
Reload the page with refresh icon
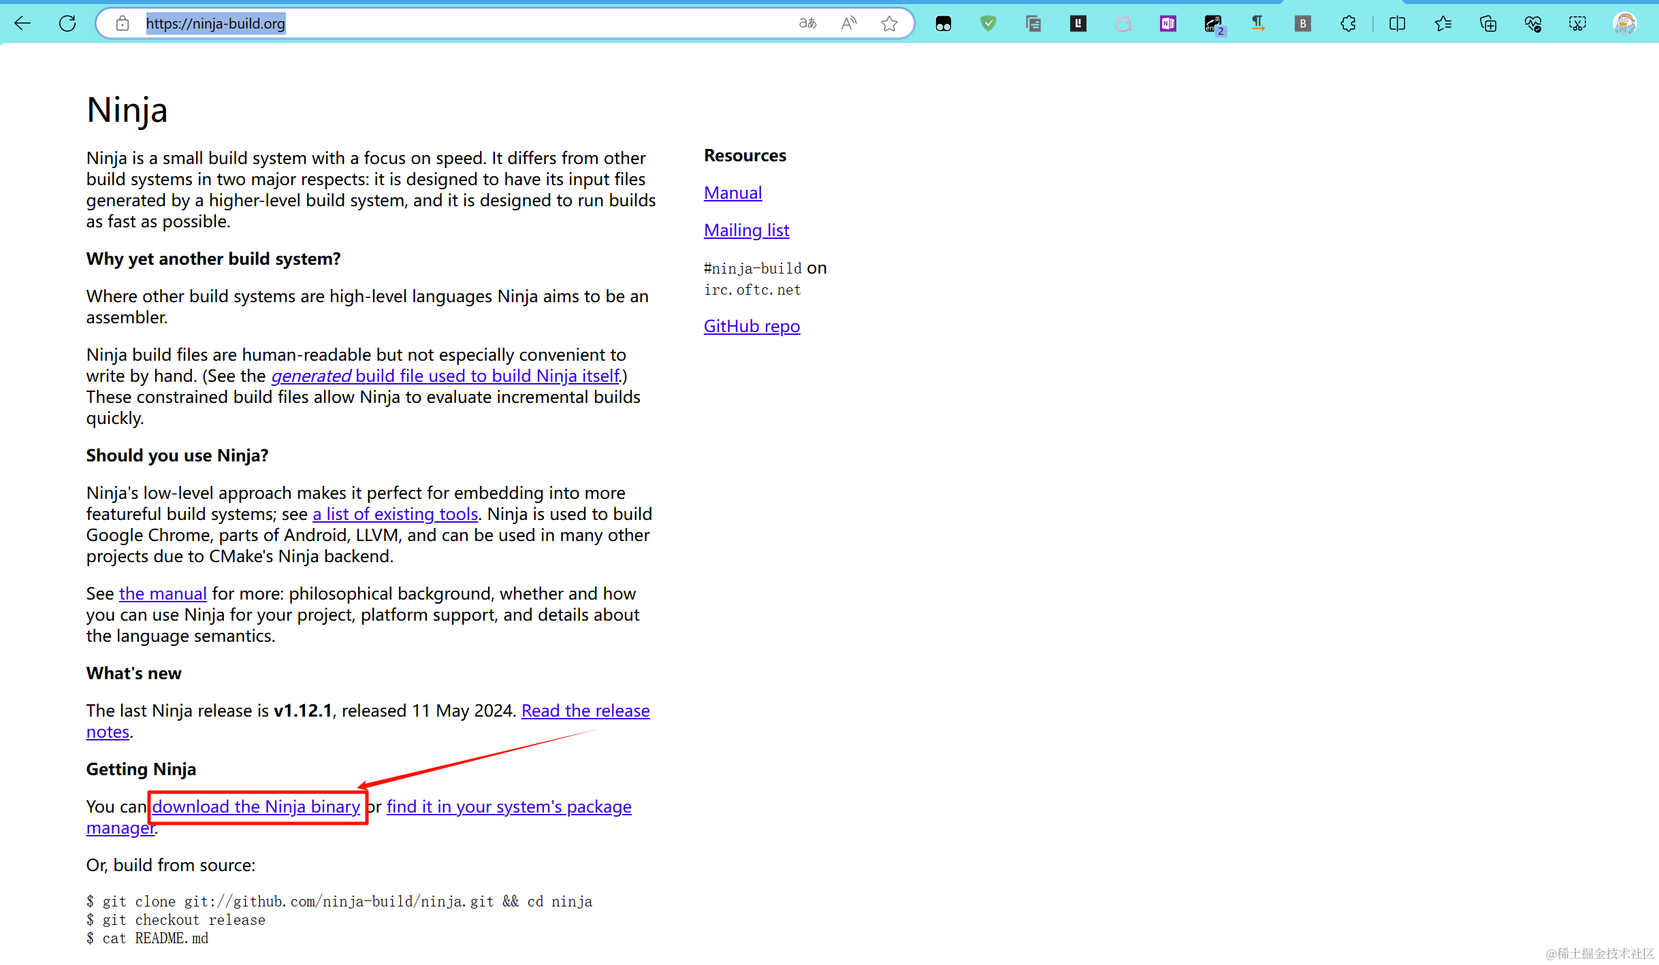click(x=67, y=24)
